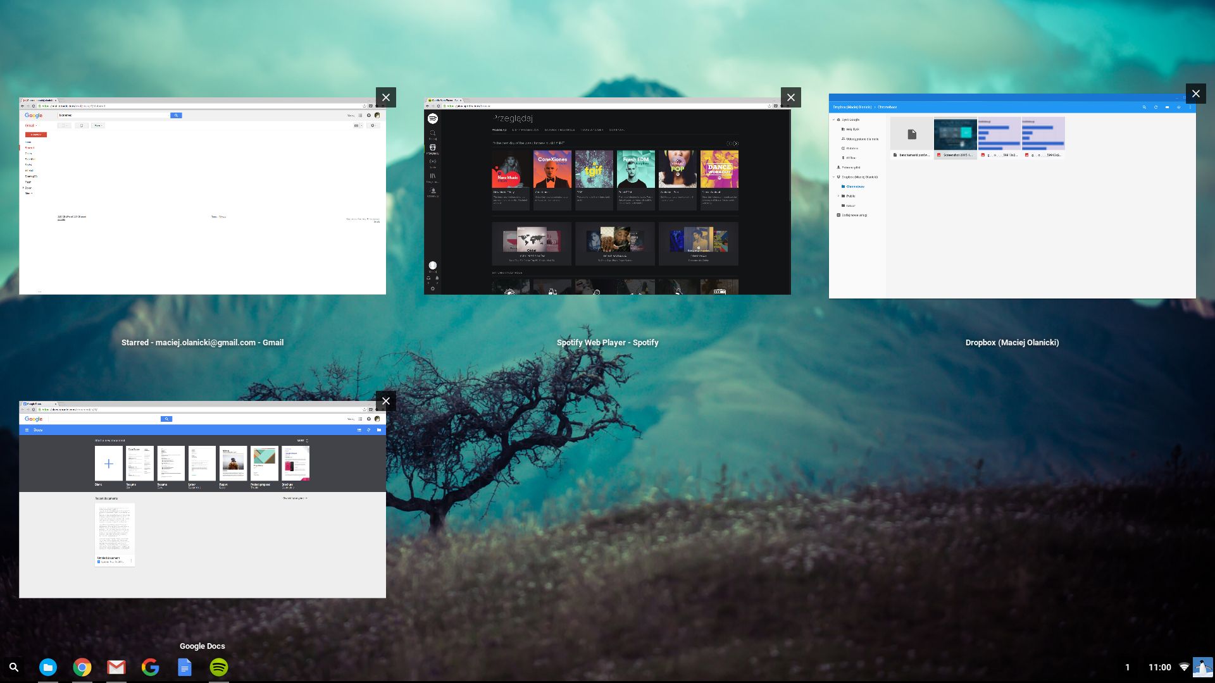The image size is (1215, 683).
Task: Click Dodaj nowe usługi in the Files sidebar
Action: 854,215
